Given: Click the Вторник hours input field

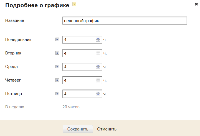Looking at the screenshot, I should point(79,53).
